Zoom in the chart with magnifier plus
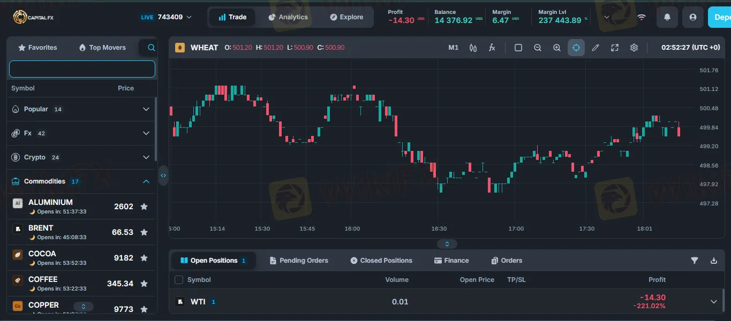The image size is (731, 321). [x=557, y=48]
